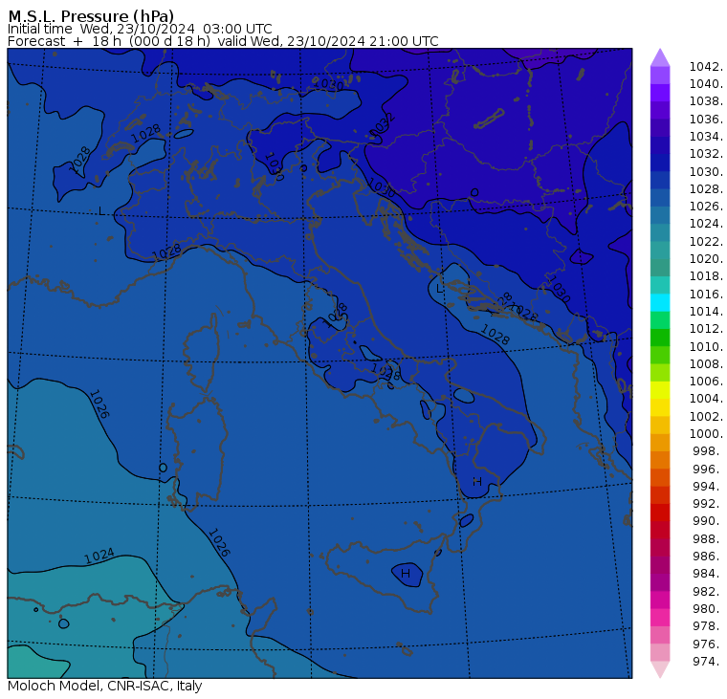
Task: Pick the orange swatch between 998 and 996
Action: point(660,460)
